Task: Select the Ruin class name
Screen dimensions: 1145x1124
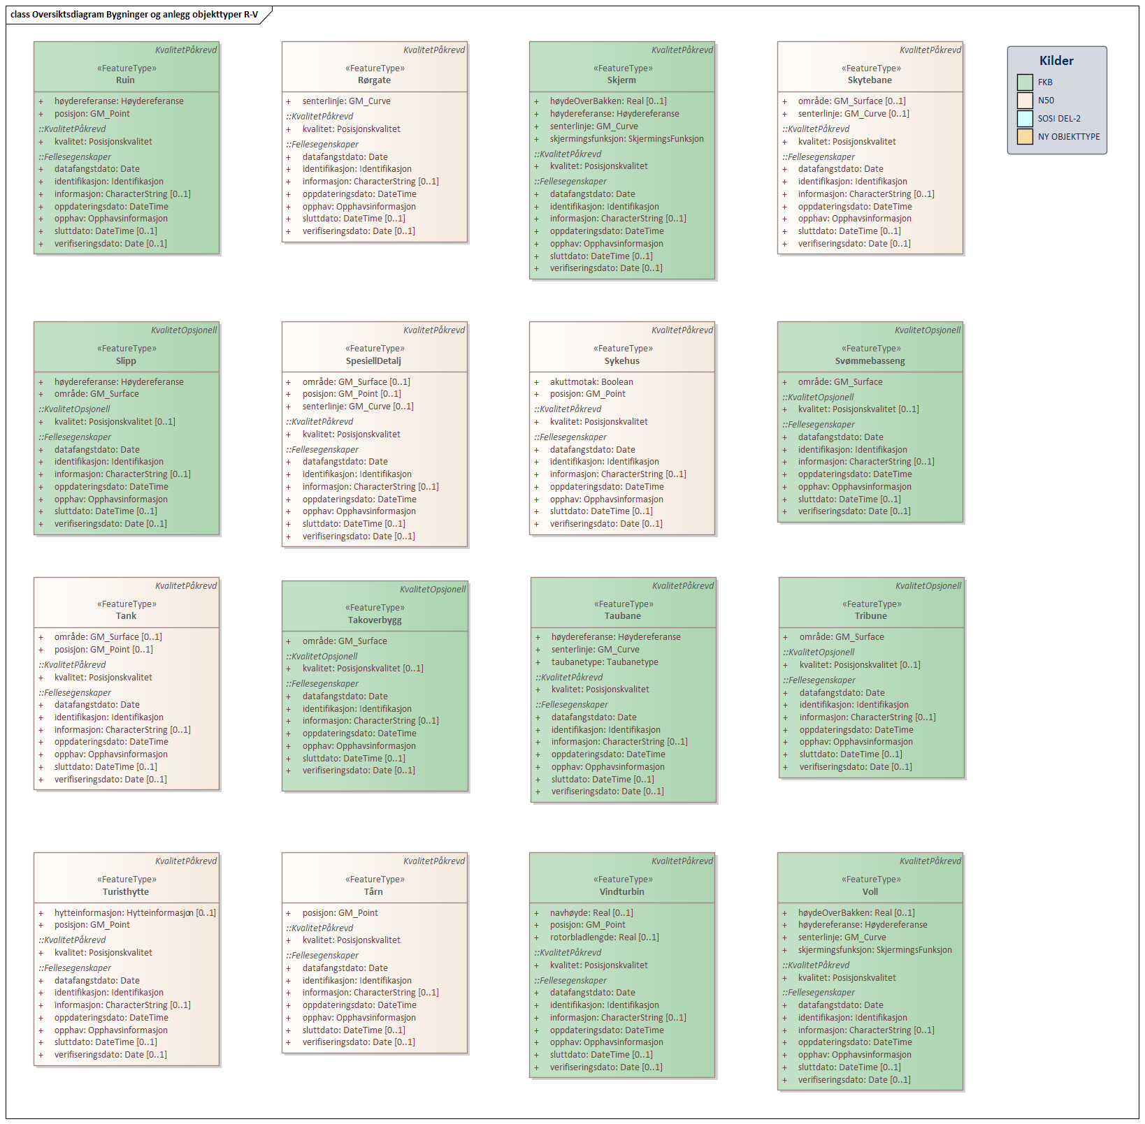Action: coord(126,80)
